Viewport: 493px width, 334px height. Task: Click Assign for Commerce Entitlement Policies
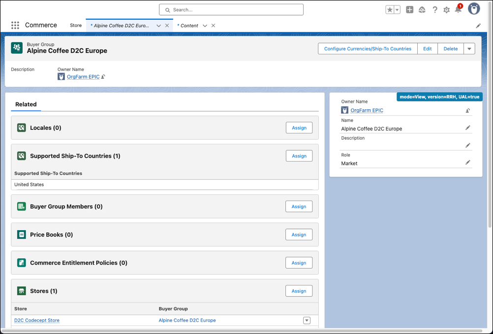point(299,263)
